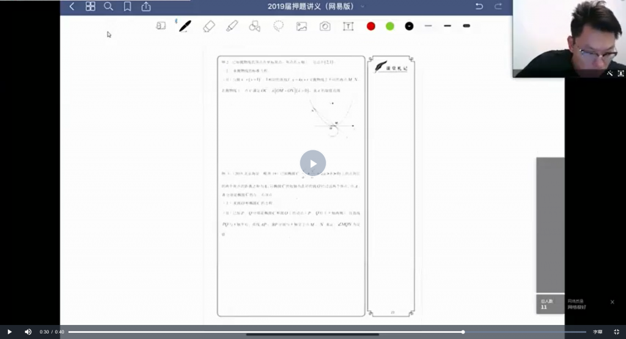Select the text box tool

[348, 26]
